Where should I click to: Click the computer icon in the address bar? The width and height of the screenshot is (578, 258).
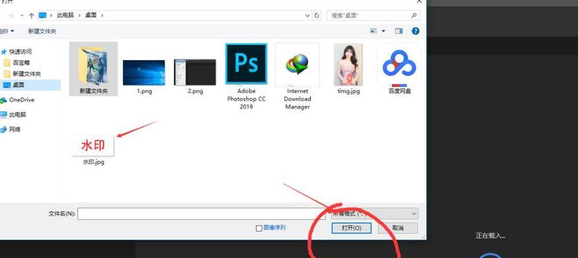point(43,15)
